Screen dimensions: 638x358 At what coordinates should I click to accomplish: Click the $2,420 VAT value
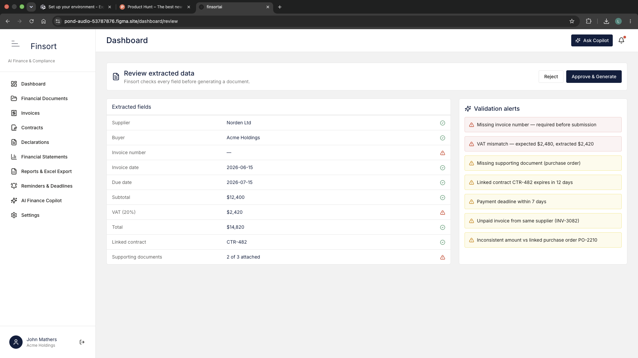click(x=235, y=212)
